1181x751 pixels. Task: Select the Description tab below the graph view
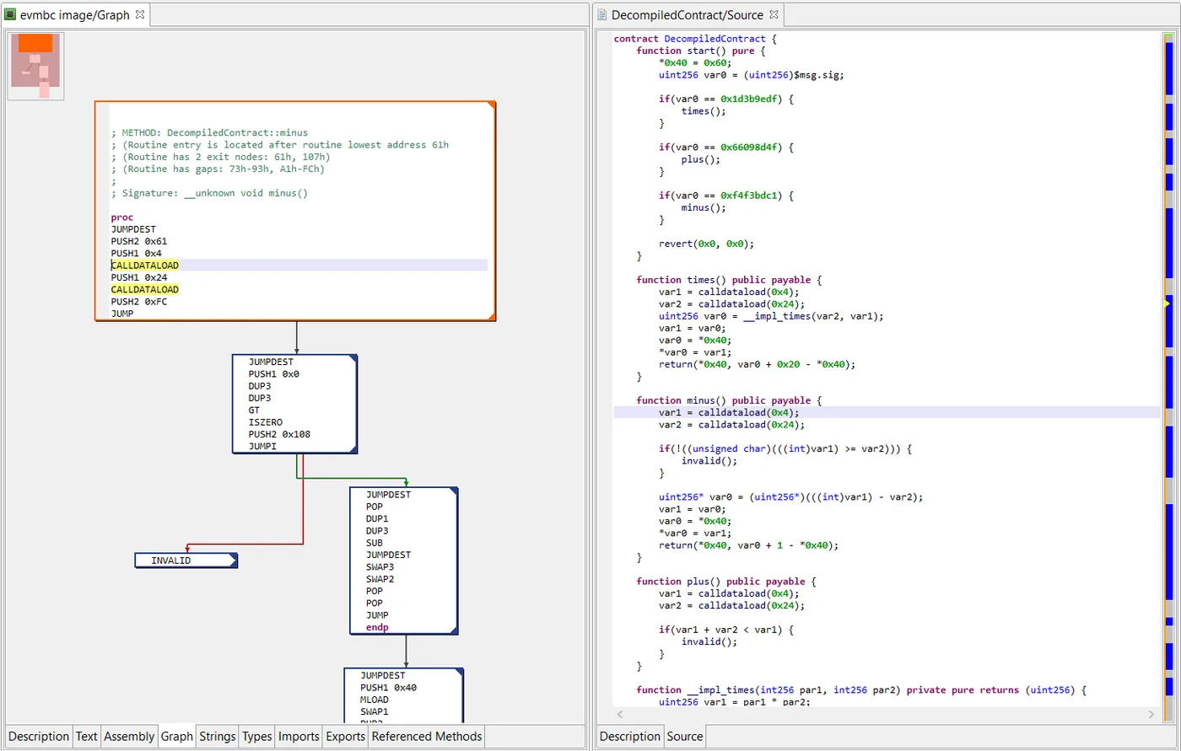pos(38,736)
